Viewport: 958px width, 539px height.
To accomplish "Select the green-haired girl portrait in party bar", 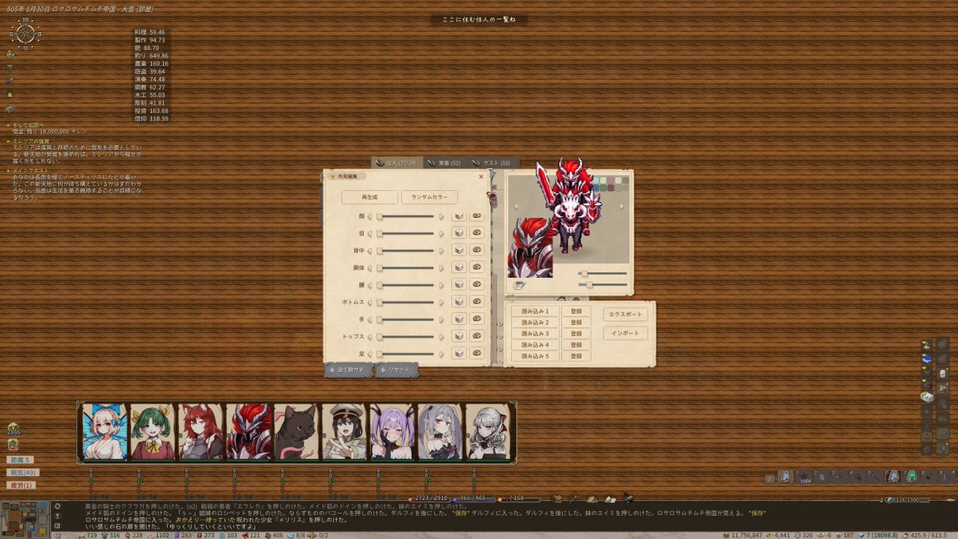I will [x=152, y=432].
